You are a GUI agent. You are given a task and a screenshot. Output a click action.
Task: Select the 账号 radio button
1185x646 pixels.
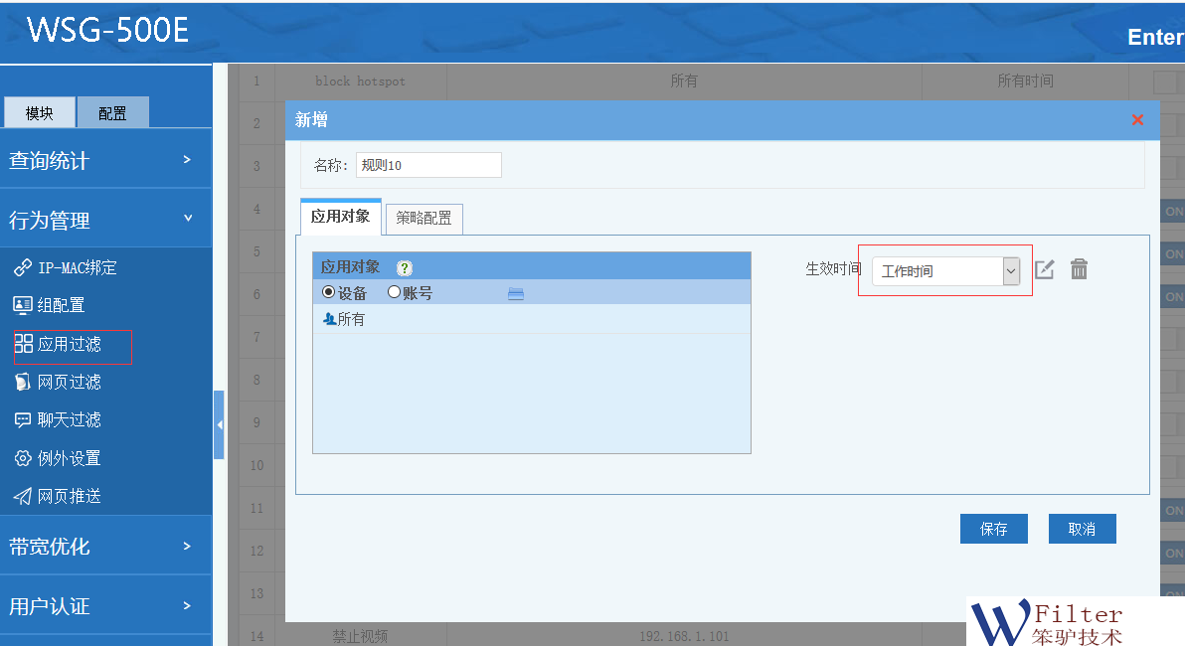(x=394, y=292)
